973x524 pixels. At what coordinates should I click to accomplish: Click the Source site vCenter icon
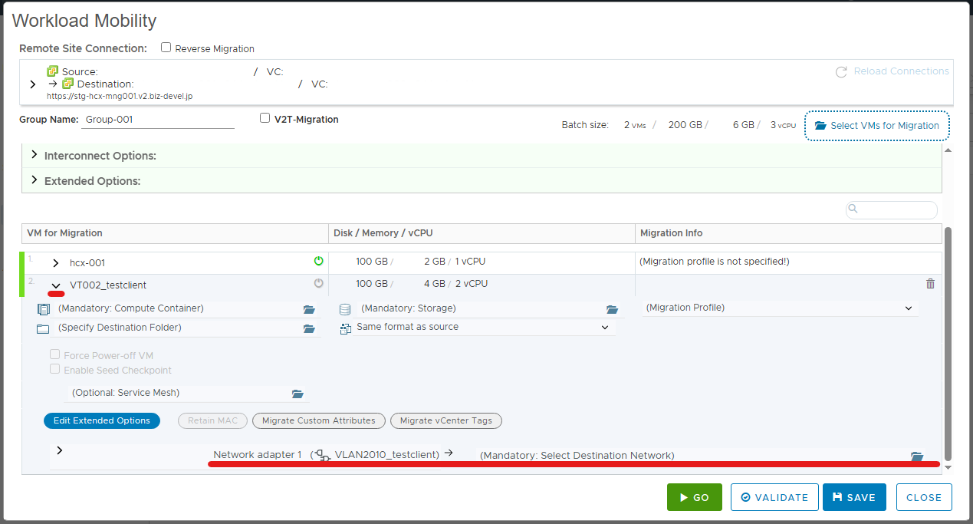coord(53,71)
